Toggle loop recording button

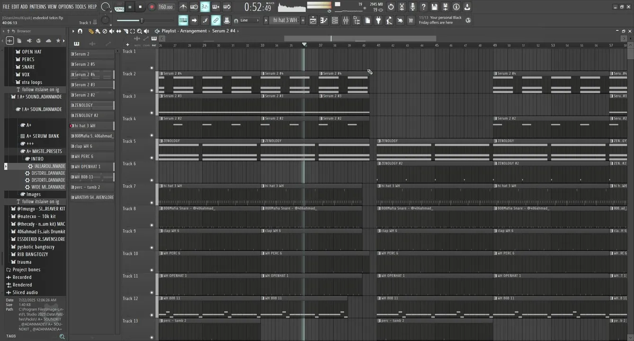[227, 7]
